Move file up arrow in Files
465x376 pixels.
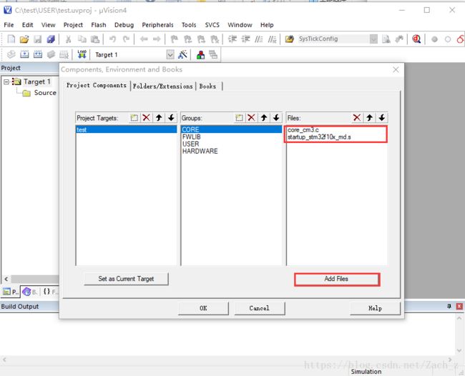pos(370,118)
